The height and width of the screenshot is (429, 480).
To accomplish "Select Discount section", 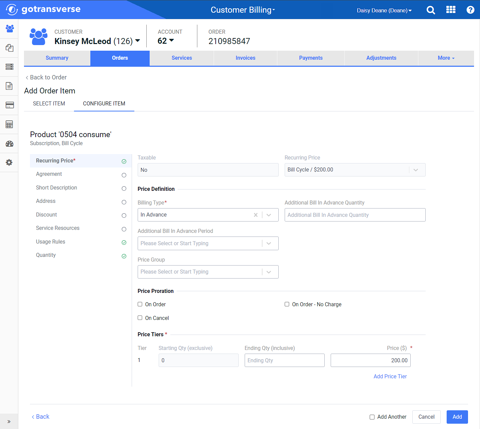I will [x=81, y=215].
